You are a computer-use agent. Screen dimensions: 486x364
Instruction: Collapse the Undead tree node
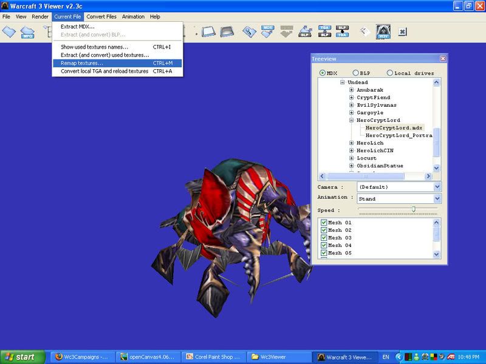point(343,83)
